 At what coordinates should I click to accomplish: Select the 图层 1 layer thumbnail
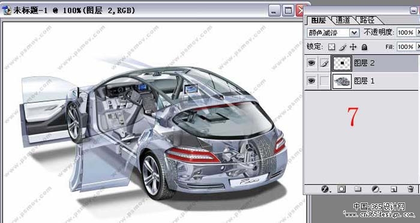point(342,81)
